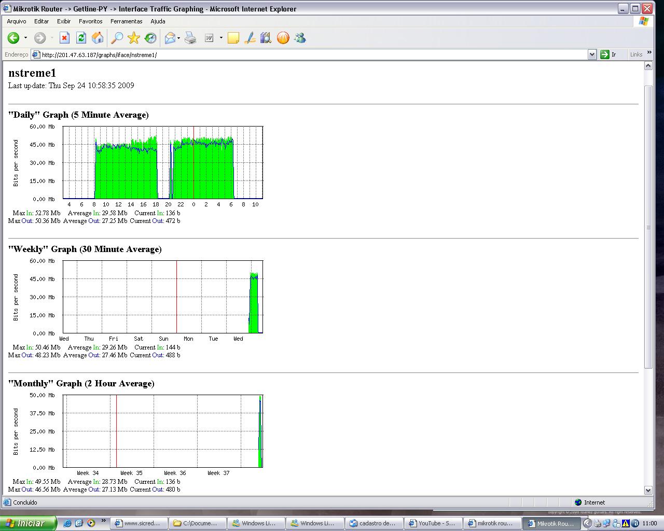The width and height of the screenshot is (664, 531).
Task: Open Messenger icon in toolbar
Action: (x=300, y=38)
